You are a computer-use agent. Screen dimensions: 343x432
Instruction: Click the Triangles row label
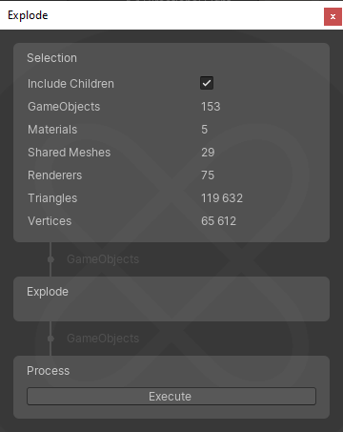tap(52, 198)
